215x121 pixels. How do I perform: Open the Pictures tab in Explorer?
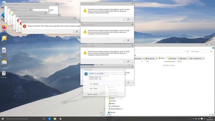pyautogui.click(x=173, y=58)
